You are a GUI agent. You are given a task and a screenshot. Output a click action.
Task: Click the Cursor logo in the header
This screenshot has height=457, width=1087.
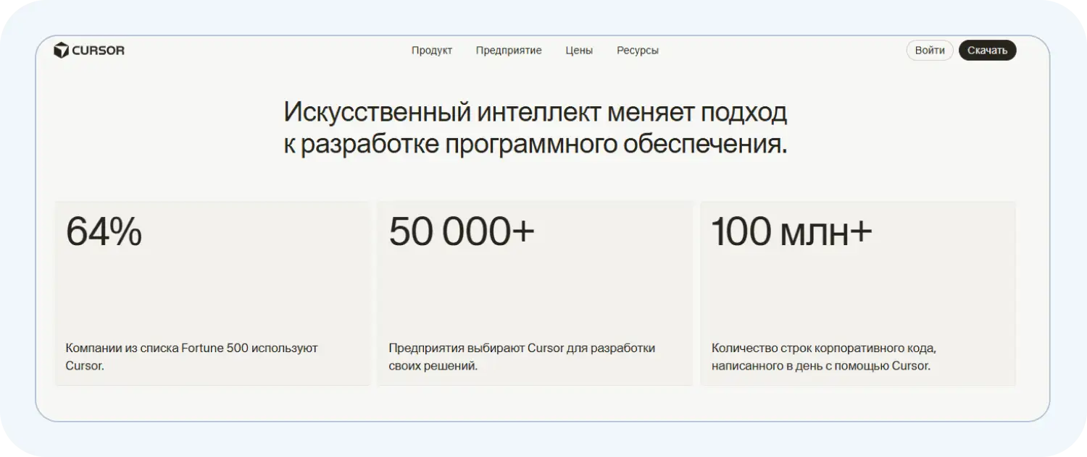[x=89, y=51]
